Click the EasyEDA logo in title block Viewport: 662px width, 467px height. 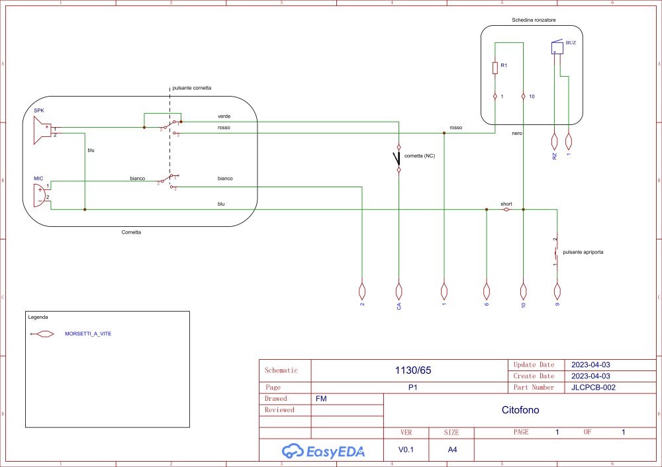point(324,451)
